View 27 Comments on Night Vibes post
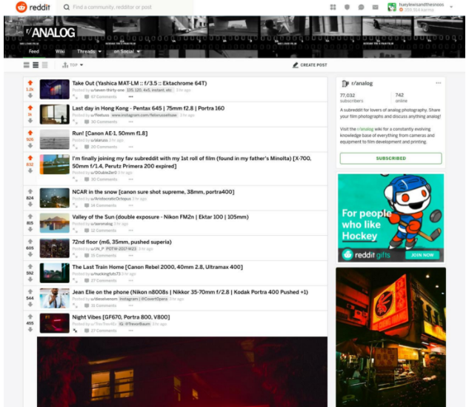466x407 pixels. point(101,331)
